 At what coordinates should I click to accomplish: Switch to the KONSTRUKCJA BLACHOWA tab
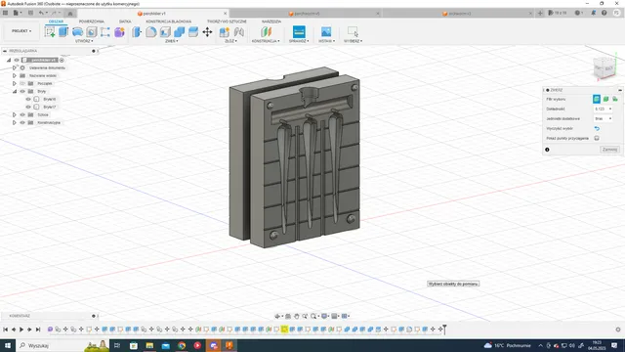169,22
